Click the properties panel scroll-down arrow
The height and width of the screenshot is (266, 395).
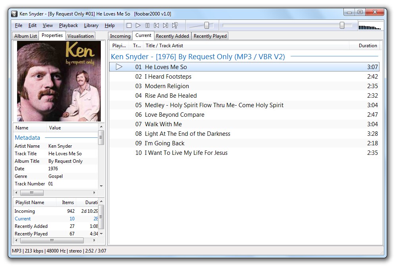click(101, 186)
